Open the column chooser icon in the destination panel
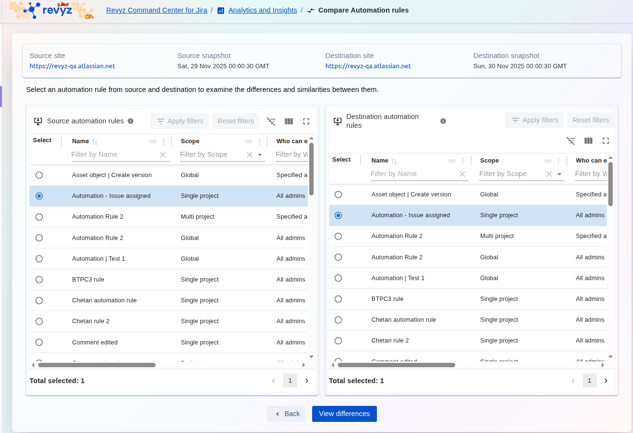The width and height of the screenshot is (633, 433). [x=589, y=141]
